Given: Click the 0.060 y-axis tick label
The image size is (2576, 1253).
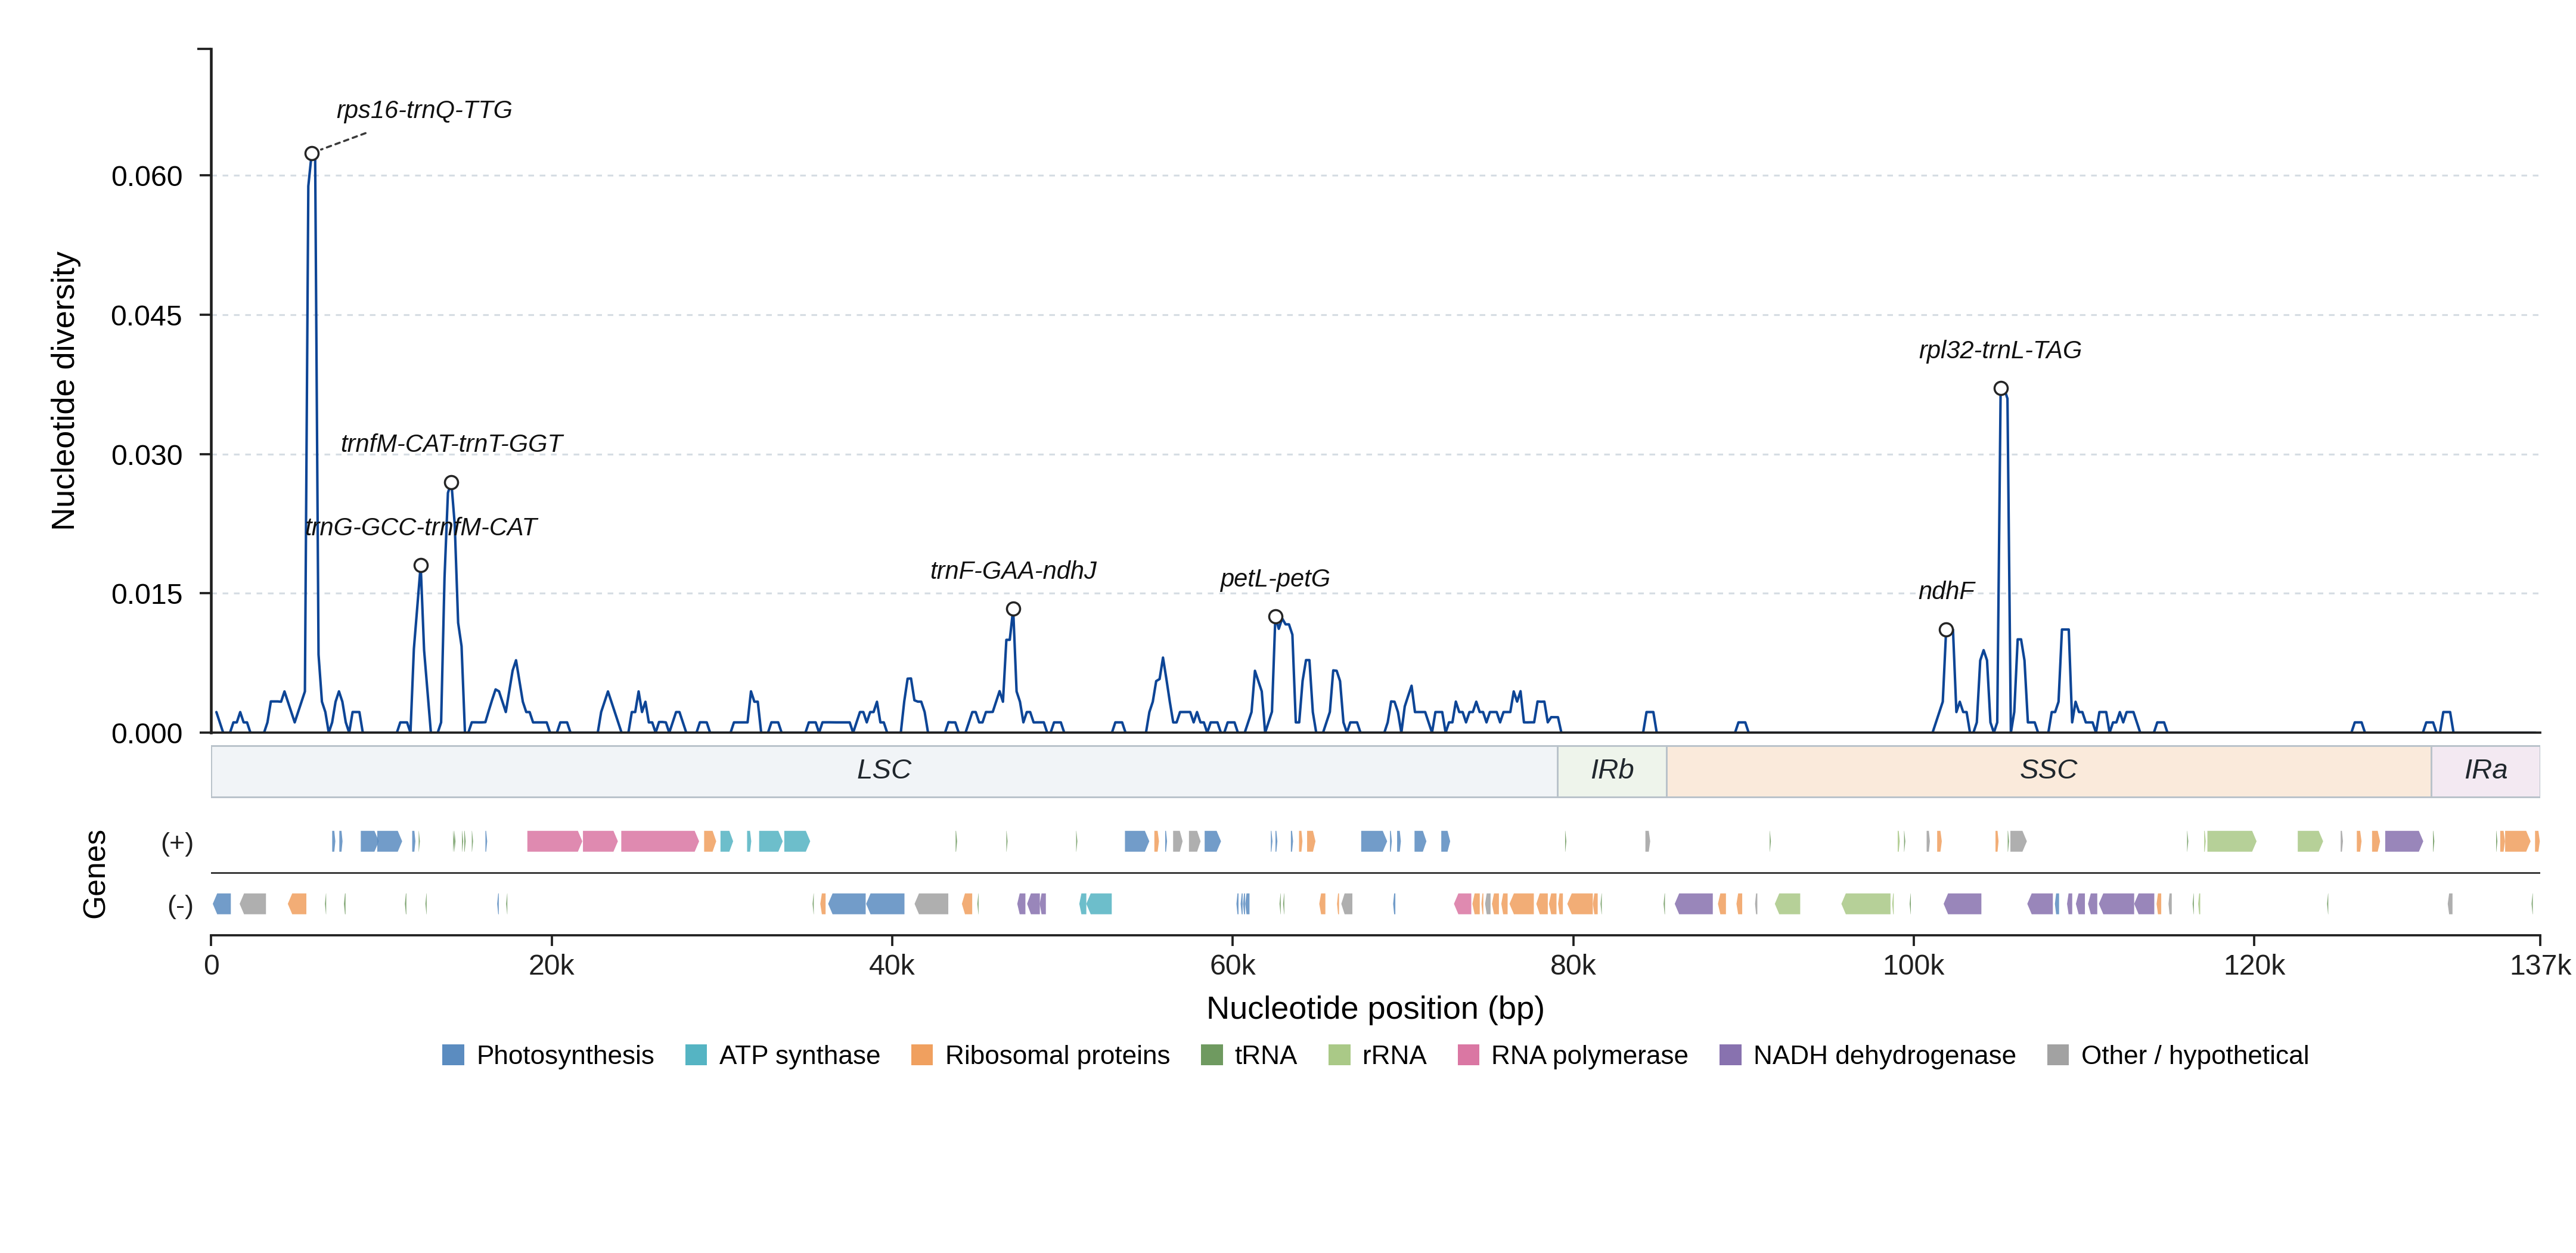Looking at the screenshot, I should (x=147, y=177).
